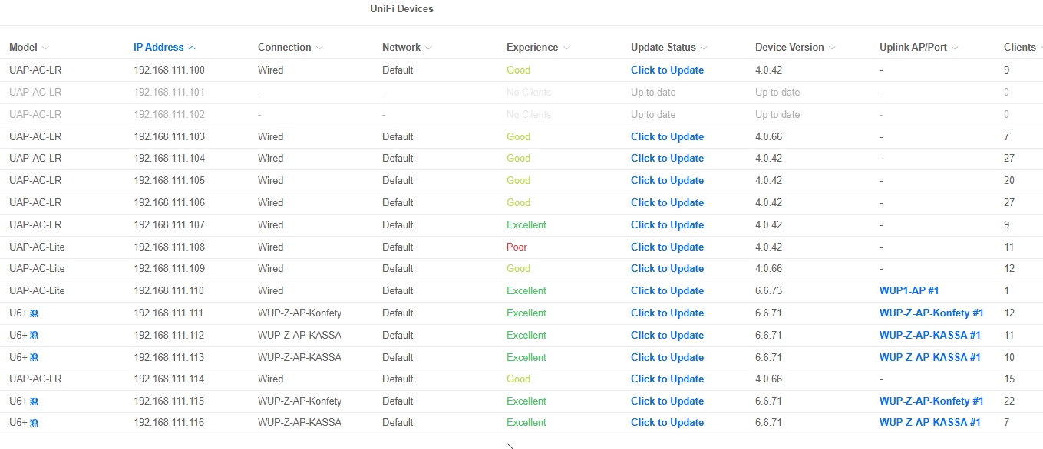Viewport: 1043px width, 449px height.
Task: Click the WiFi 6 badge for 192.168.111.116
Action: coord(34,423)
